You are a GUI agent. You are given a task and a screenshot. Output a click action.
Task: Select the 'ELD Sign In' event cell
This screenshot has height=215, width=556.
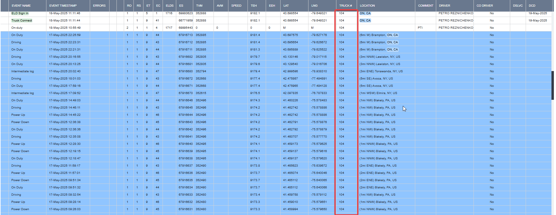[x=20, y=13]
